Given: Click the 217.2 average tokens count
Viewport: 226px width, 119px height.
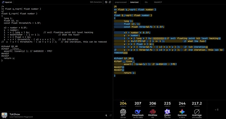Looking at the screenshot, I should pyautogui.click(x=197, y=103).
